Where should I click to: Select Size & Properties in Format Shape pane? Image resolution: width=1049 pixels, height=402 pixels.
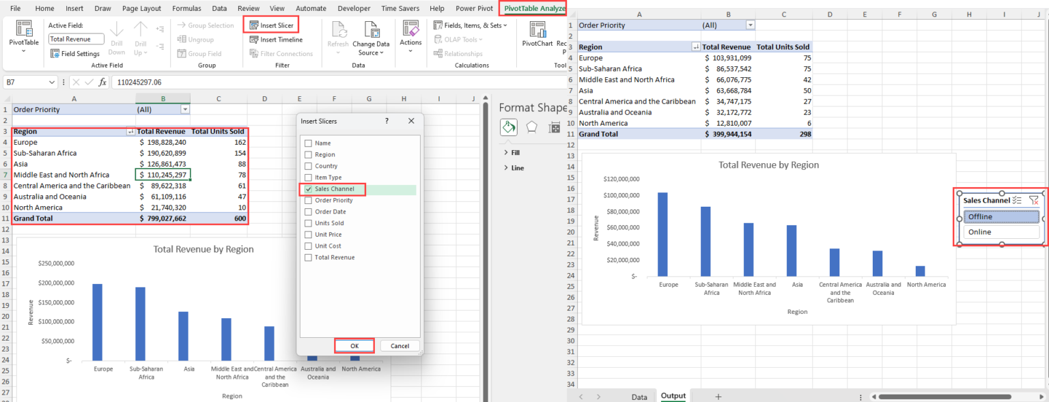point(554,127)
